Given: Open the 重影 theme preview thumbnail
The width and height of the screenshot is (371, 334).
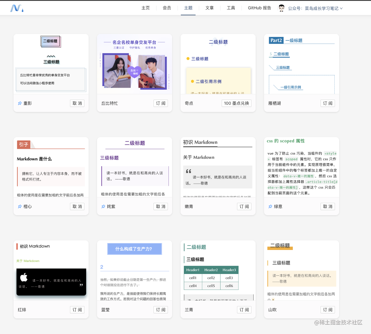Looking at the screenshot, I should point(51,64).
